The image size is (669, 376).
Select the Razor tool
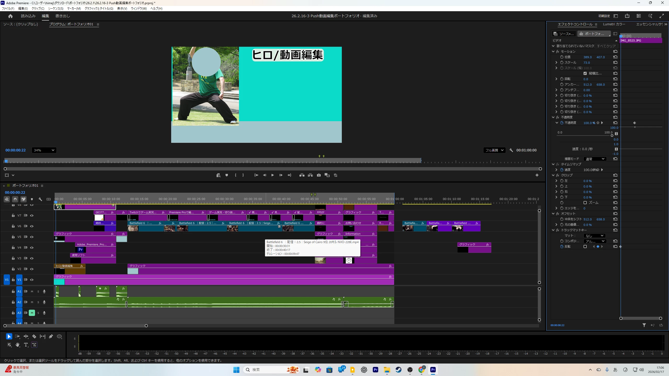coord(34,336)
